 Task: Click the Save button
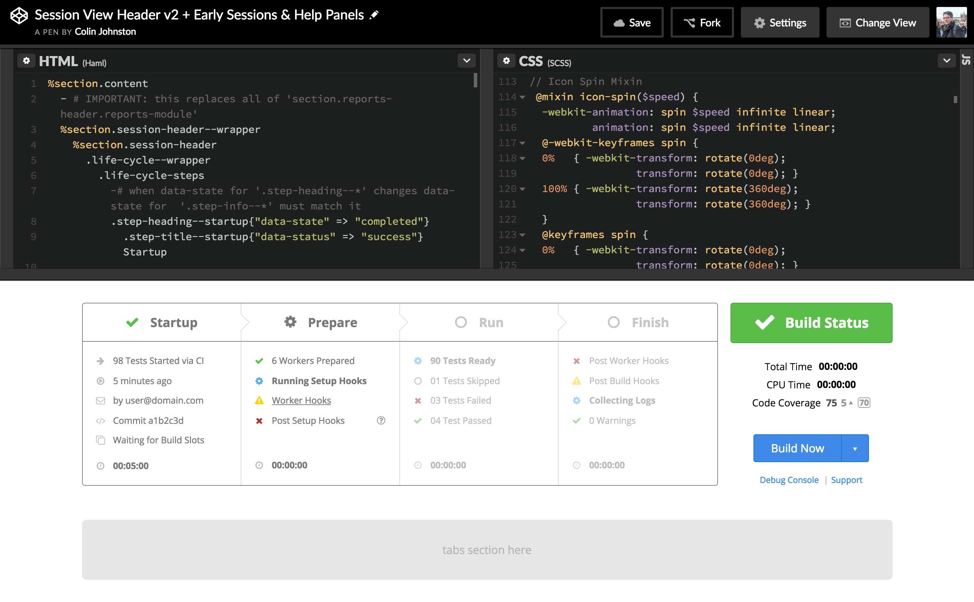(x=632, y=23)
